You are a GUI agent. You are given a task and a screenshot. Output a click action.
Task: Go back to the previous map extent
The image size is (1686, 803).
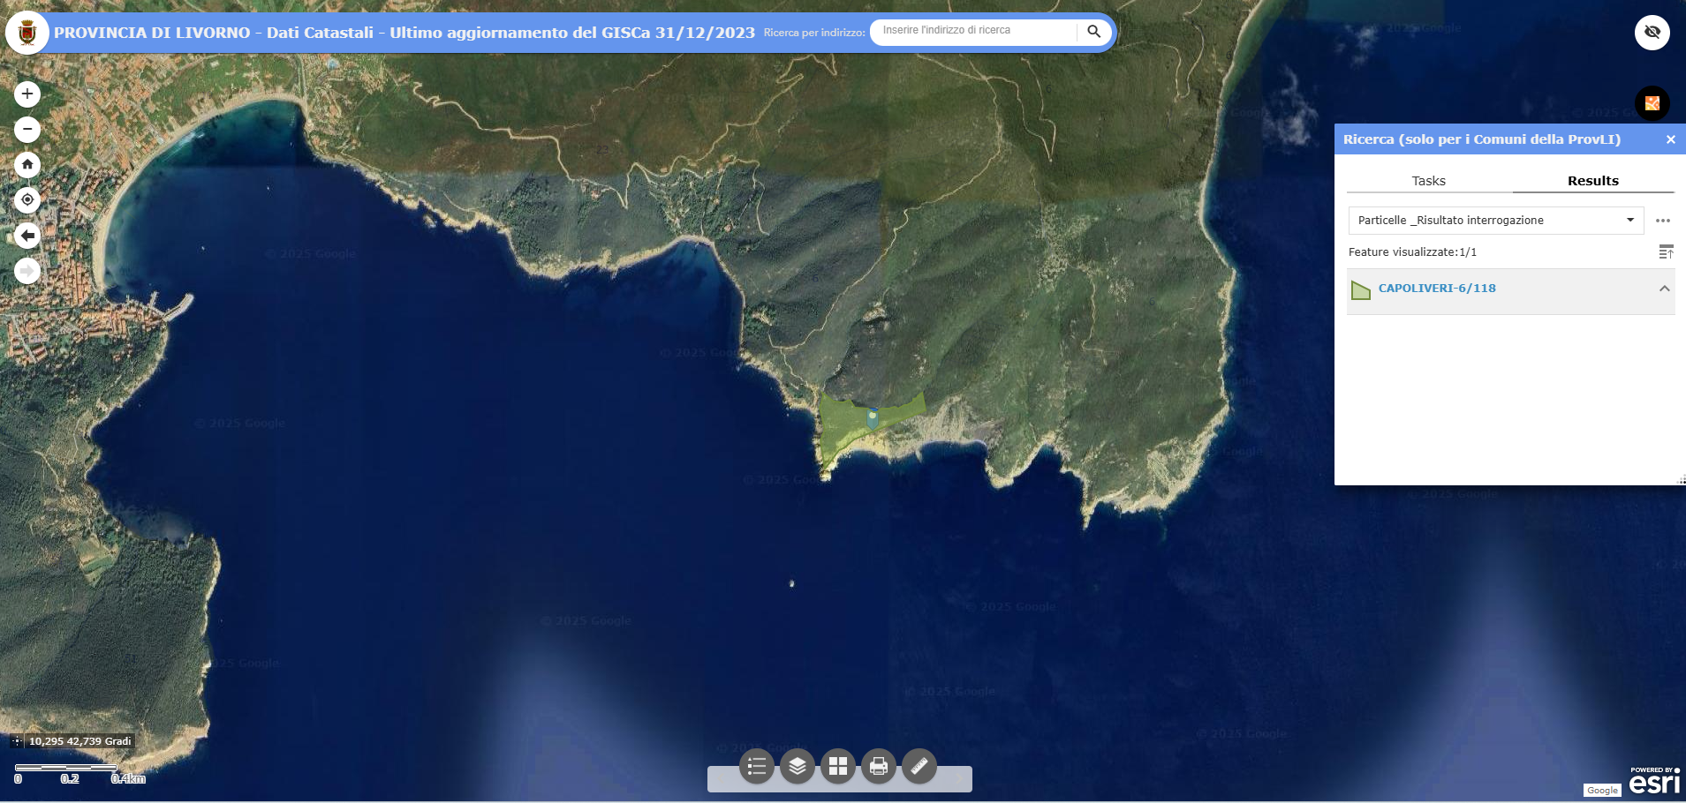pos(27,235)
